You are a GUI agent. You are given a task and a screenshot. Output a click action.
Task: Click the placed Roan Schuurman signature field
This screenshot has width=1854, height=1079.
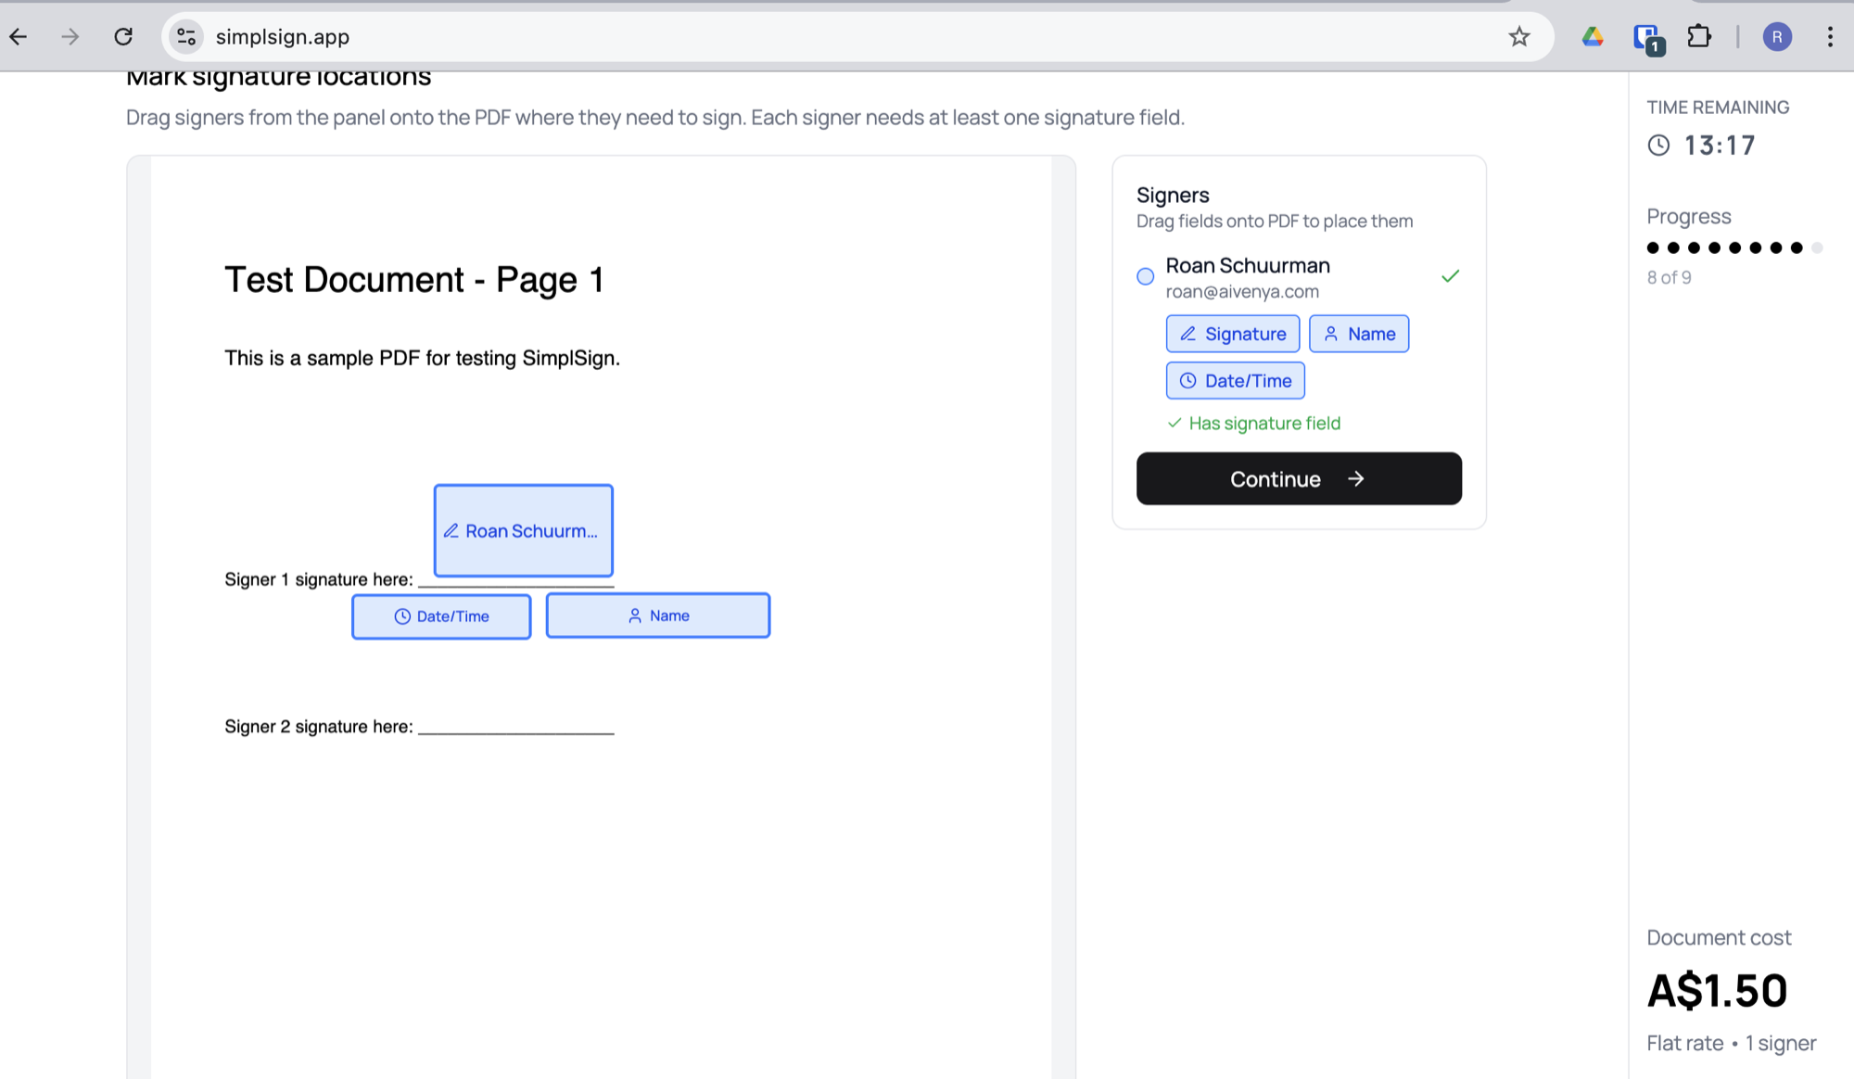click(523, 530)
